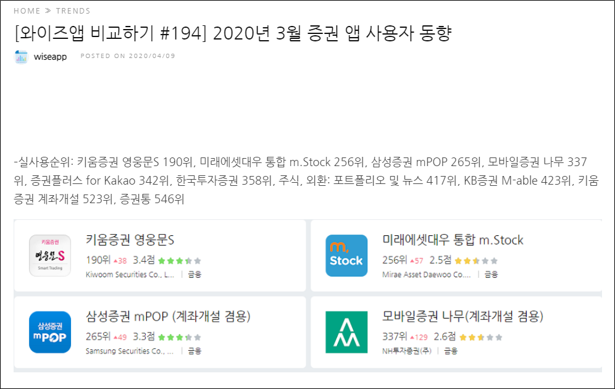
Task: Open the 키움증권 영웅문S title link
Action: coord(130,240)
